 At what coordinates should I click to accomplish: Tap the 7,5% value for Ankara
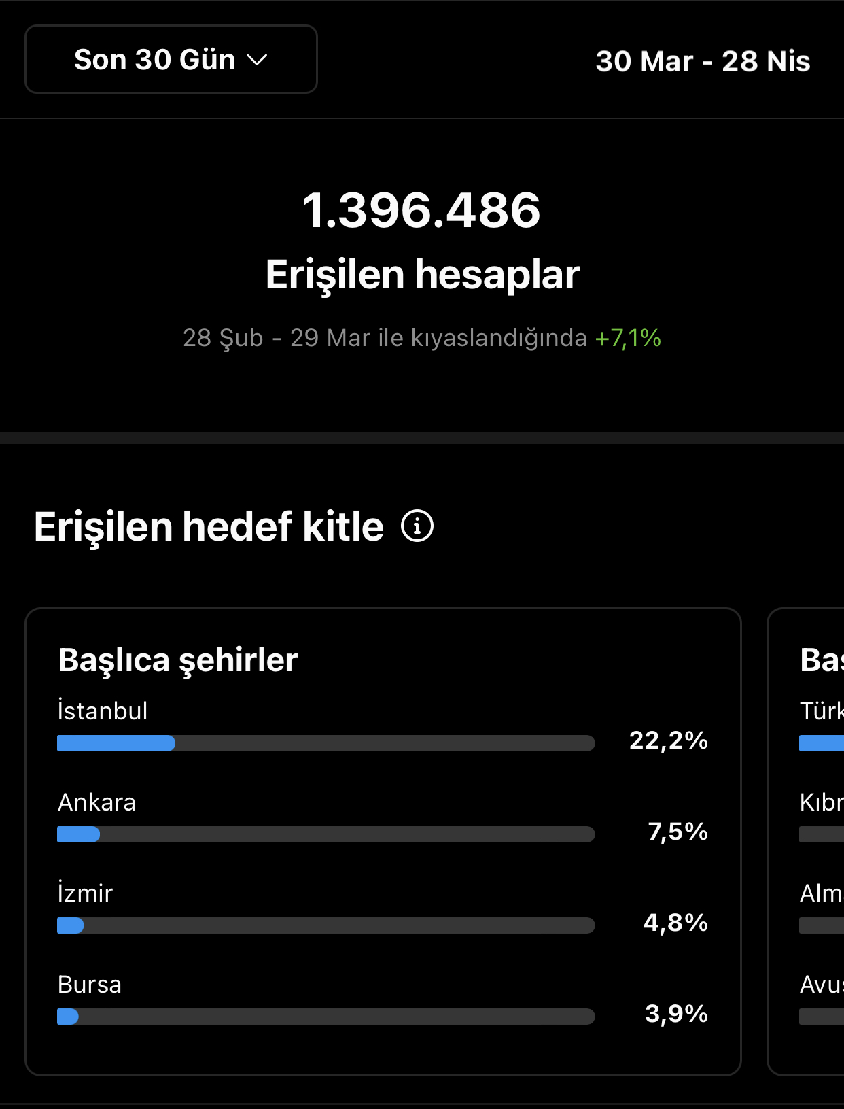tap(678, 832)
